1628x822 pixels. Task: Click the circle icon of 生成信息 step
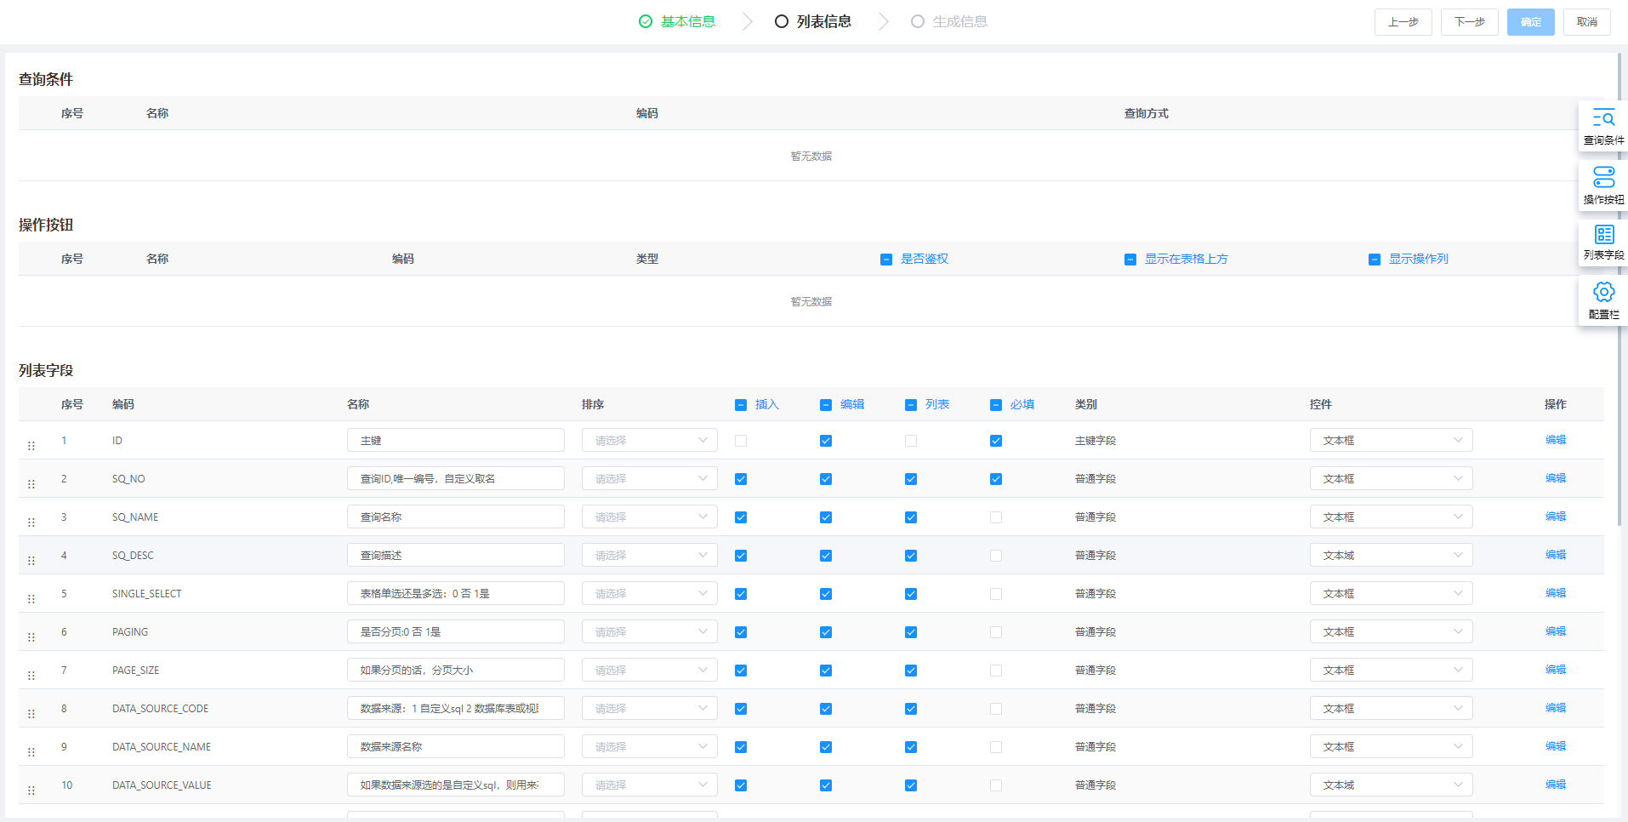918,21
